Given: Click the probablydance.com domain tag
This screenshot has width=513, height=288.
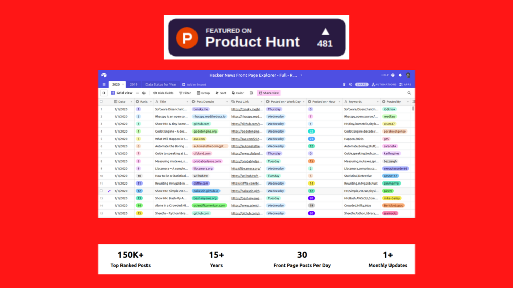Looking at the screenshot, I should (x=207, y=161).
